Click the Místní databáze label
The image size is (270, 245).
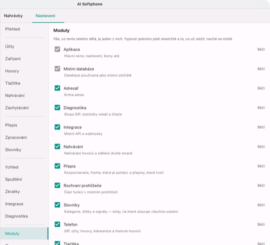(x=79, y=69)
